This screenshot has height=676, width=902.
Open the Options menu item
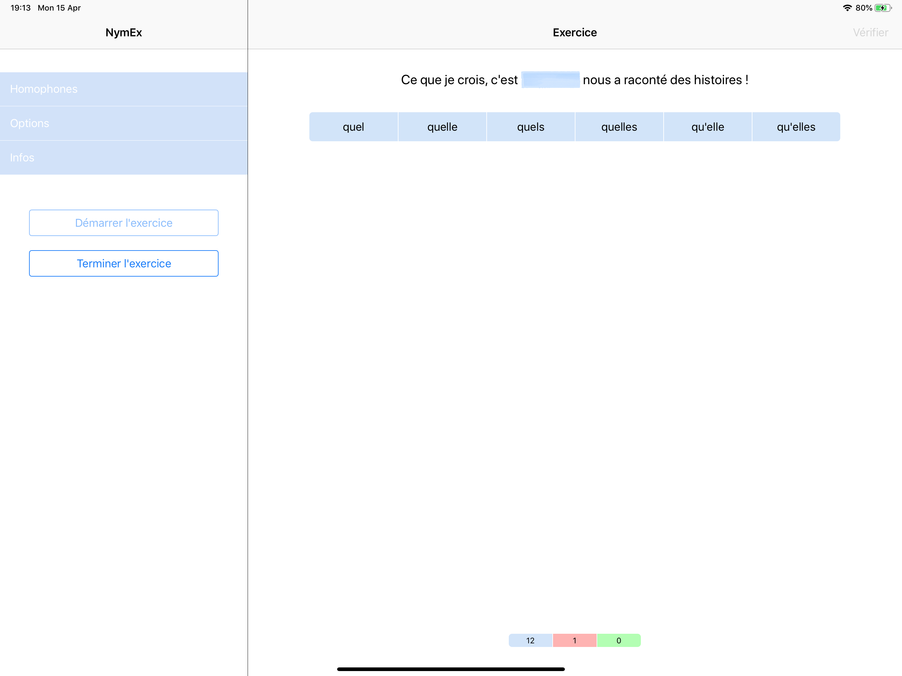tap(123, 123)
